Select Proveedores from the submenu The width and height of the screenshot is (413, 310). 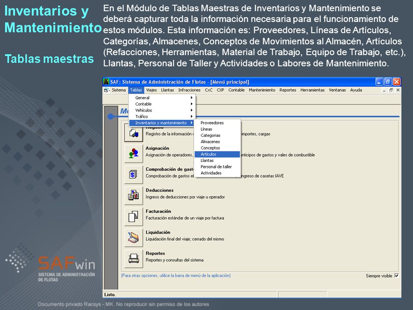[217, 123]
